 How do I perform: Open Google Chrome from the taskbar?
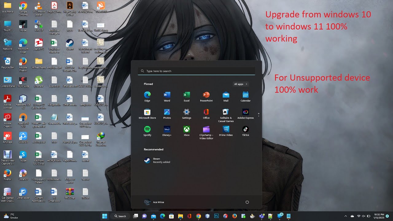198,216
